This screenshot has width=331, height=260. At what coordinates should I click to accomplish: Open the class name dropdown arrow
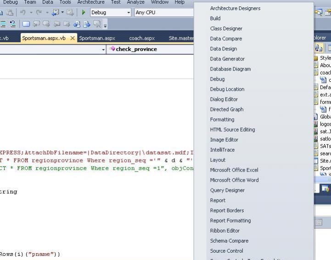(103, 50)
